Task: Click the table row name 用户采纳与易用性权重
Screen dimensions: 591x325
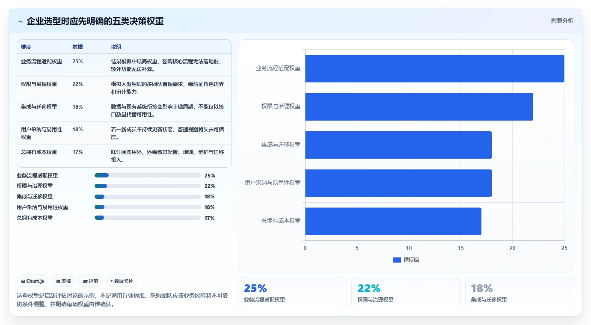Action: coord(42,133)
